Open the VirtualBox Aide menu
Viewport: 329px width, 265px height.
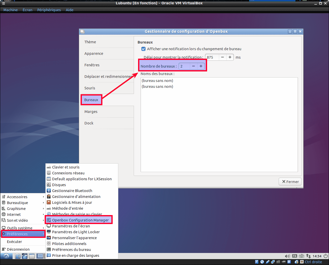(x=70, y=10)
